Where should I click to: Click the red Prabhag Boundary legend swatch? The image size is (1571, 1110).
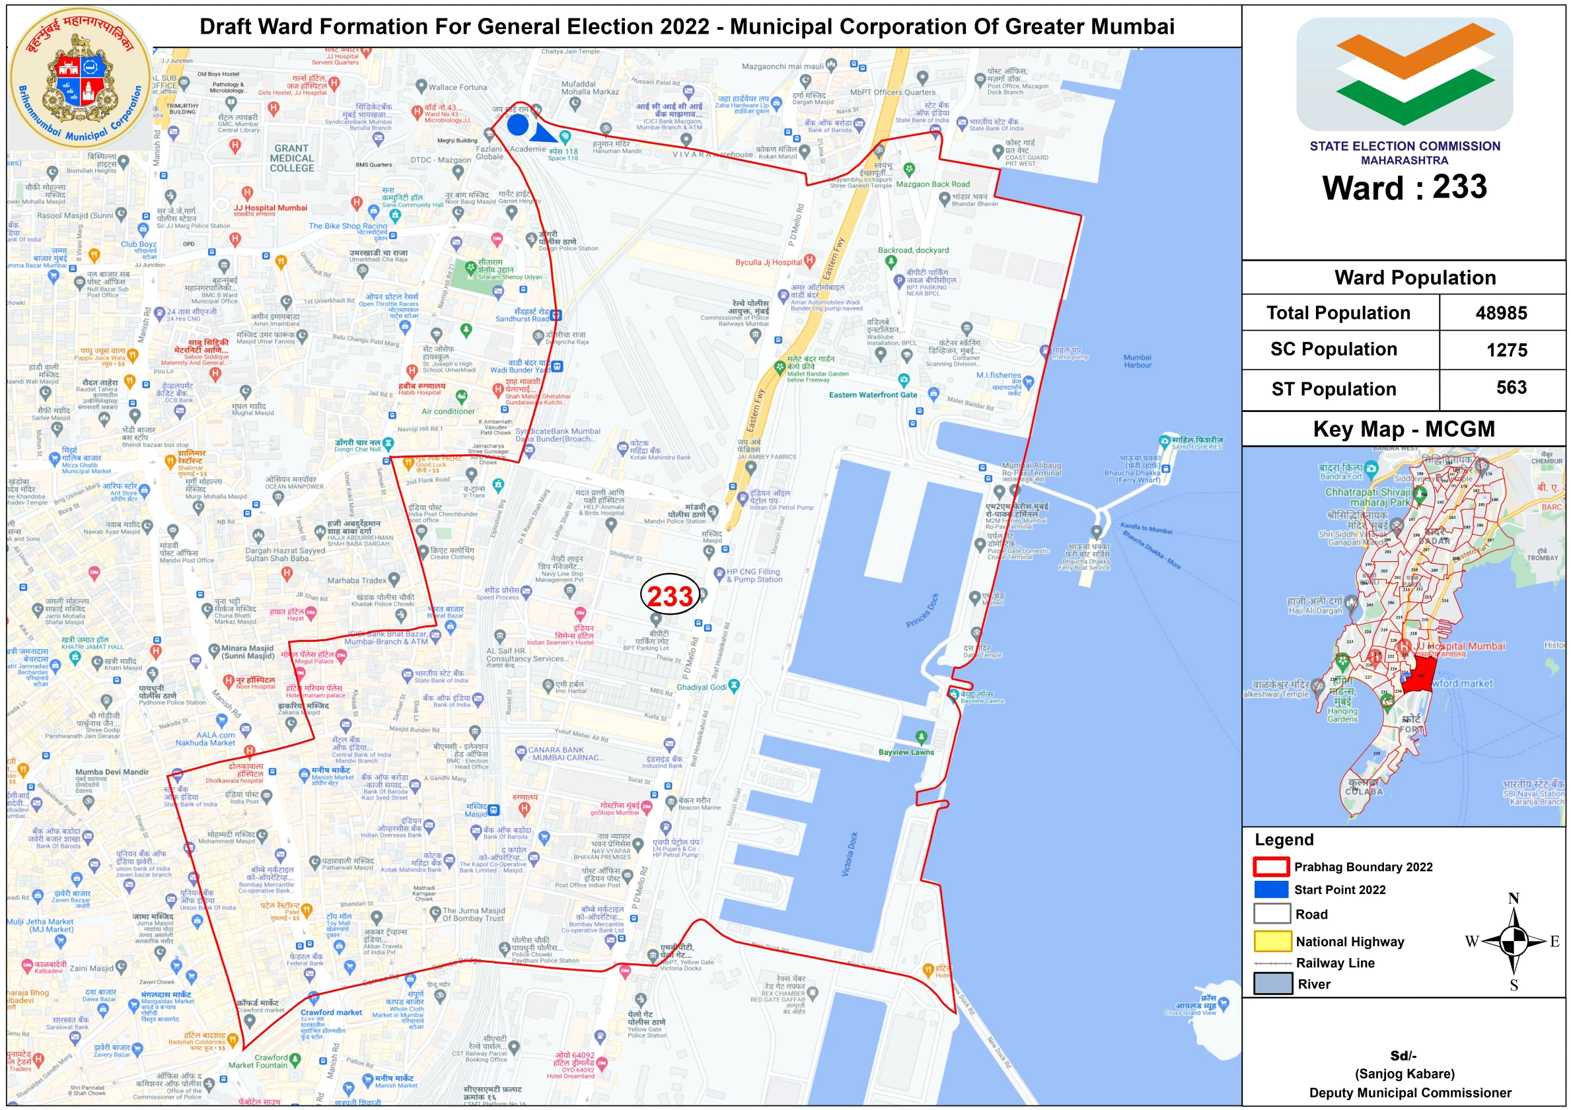coord(1270,866)
